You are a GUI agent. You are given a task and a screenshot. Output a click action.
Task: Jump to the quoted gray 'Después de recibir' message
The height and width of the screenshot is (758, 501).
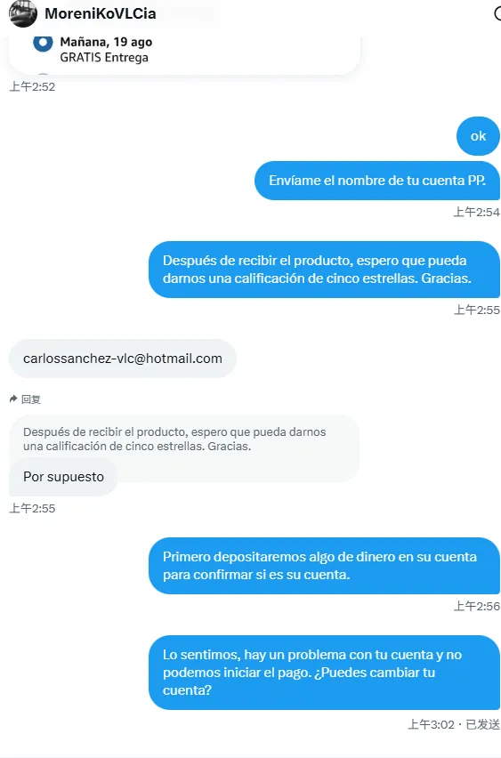pyautogui.click(x=184, y=439)
